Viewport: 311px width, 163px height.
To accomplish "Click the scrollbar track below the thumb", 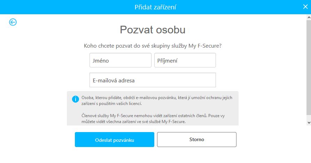I will click(x=309, y=117).
